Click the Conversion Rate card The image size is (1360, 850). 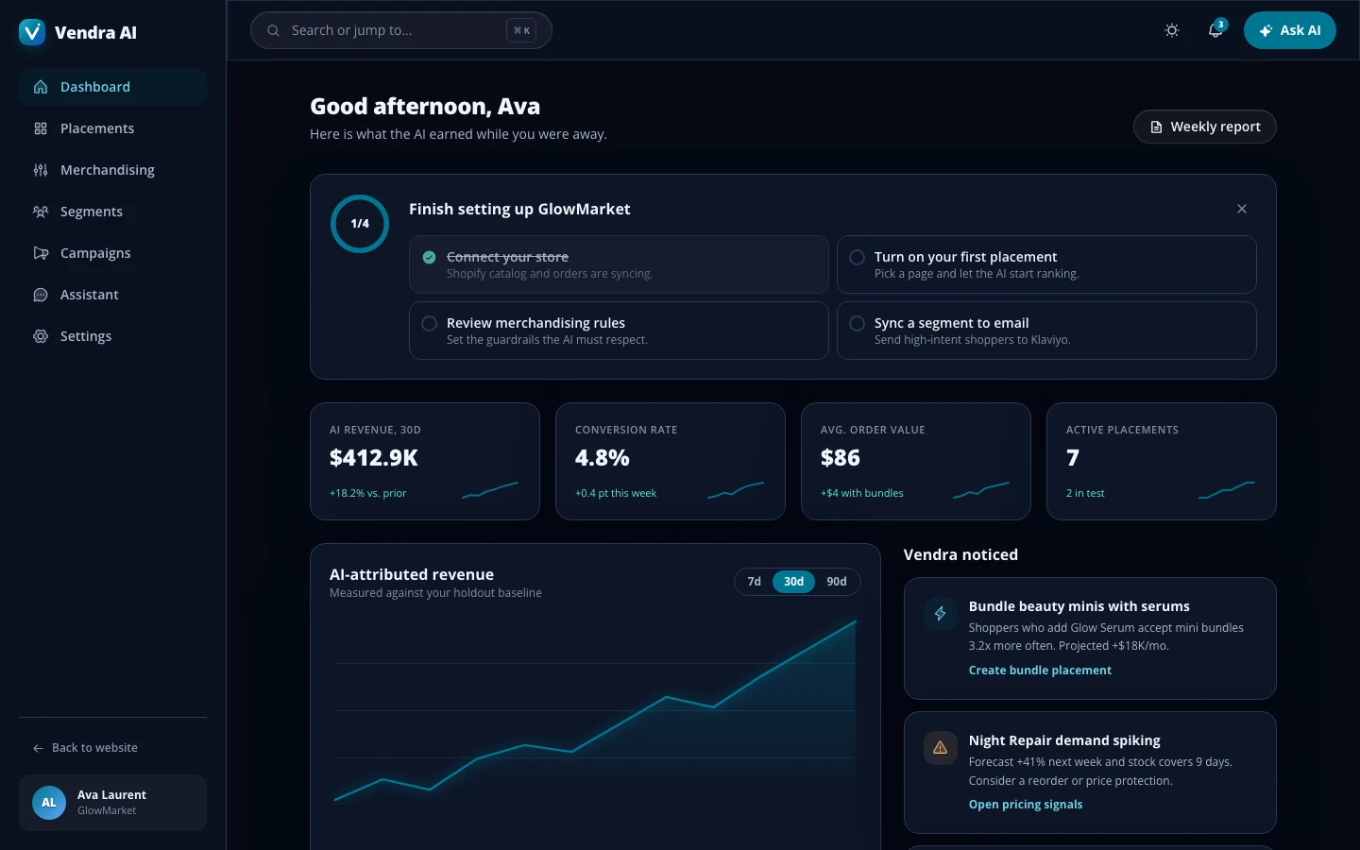point(671,462)
